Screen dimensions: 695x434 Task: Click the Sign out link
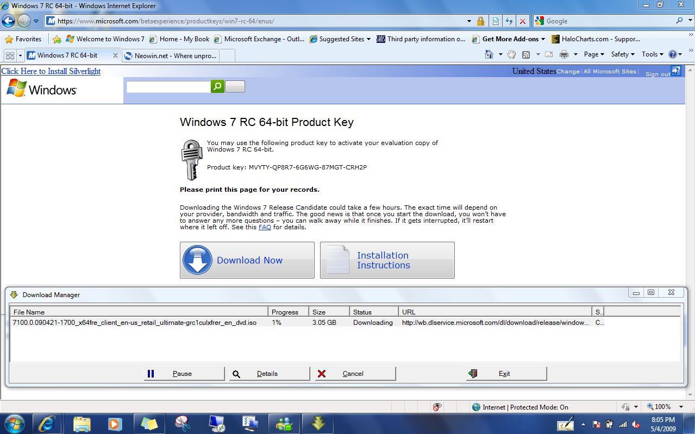coord(658,74)
